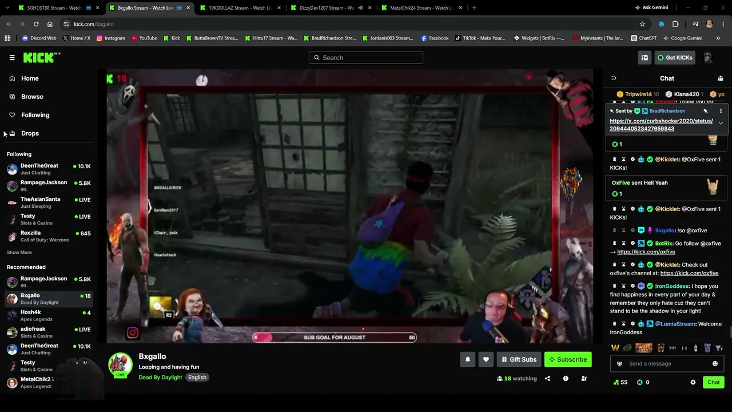Image resolution: width=732 pixels, height=412 pixels.
Task: Focus the Kick search field
Action: [x=366, y=58]
